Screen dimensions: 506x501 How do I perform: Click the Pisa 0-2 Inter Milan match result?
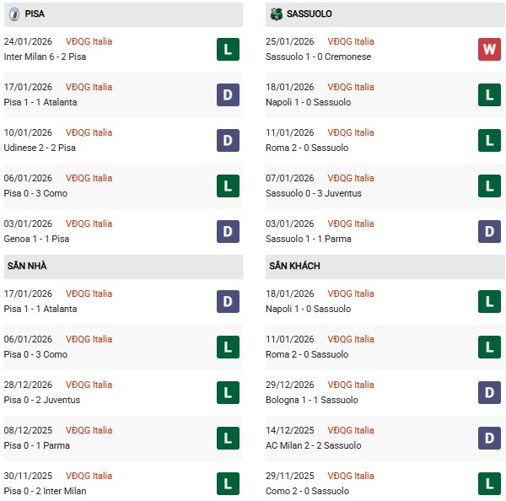coord(45,491)
